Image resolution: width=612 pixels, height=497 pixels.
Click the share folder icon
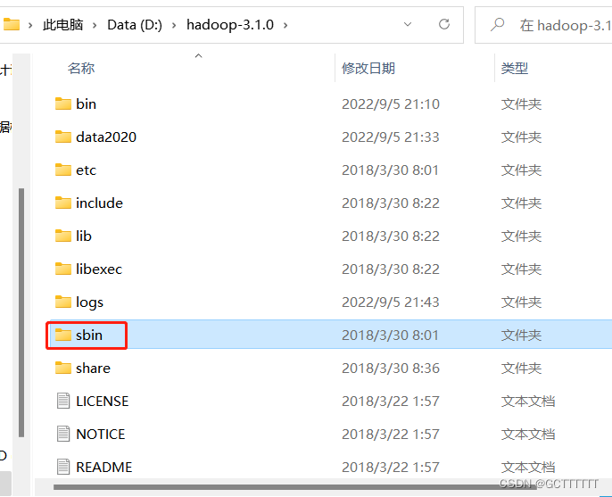pos(62,368)
